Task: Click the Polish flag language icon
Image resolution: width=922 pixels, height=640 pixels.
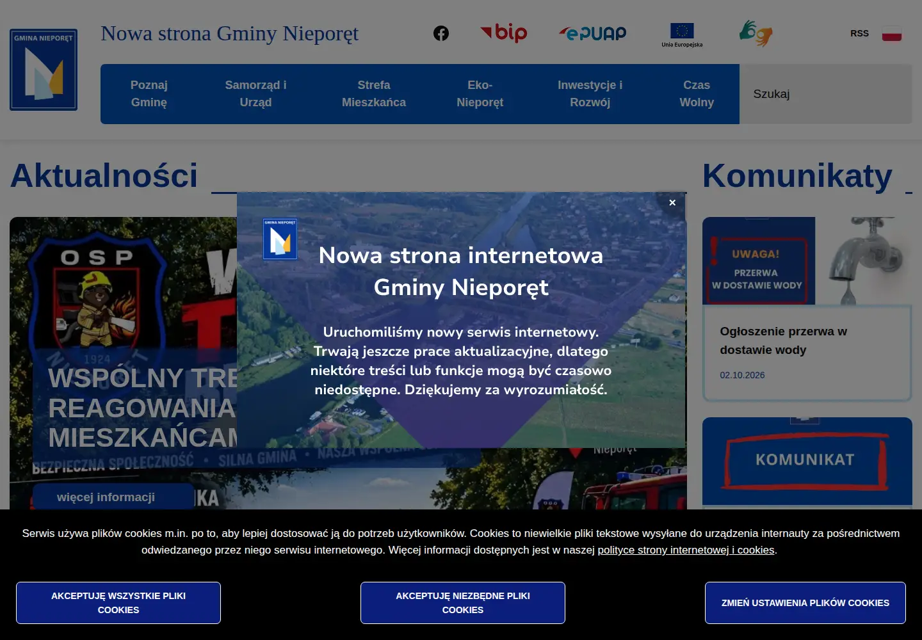Action: tap(892, 33)
